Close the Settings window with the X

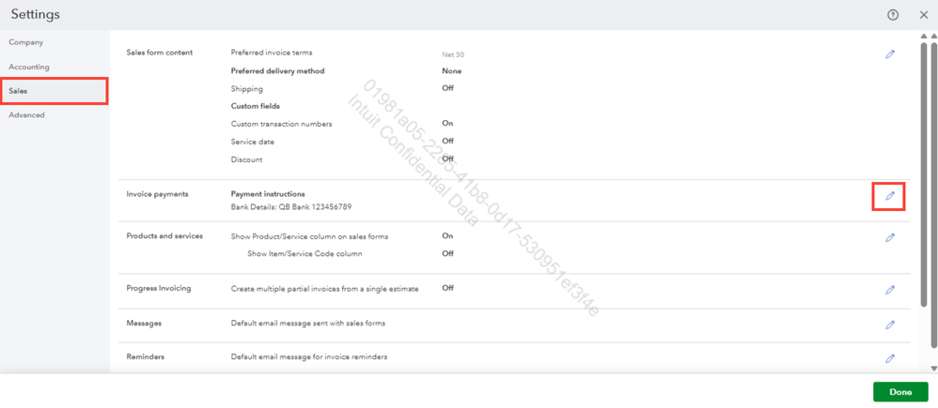pos(924,15)
